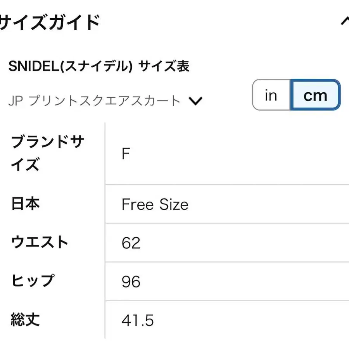Click the total length value 41.5
The image size is (349, 349).
138,321
